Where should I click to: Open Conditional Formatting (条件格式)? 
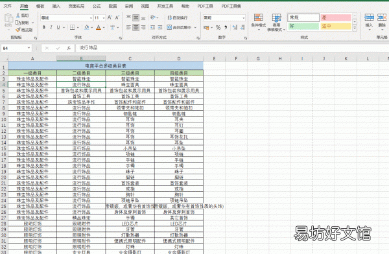pos(258,21)
